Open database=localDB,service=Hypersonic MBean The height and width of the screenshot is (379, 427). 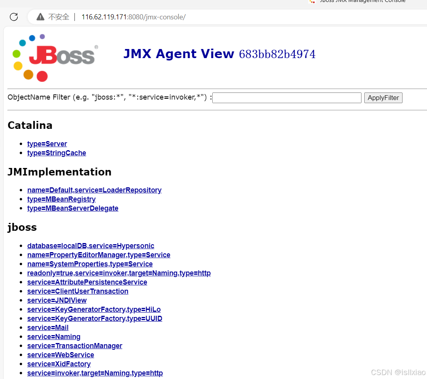(x=90, y=245)
